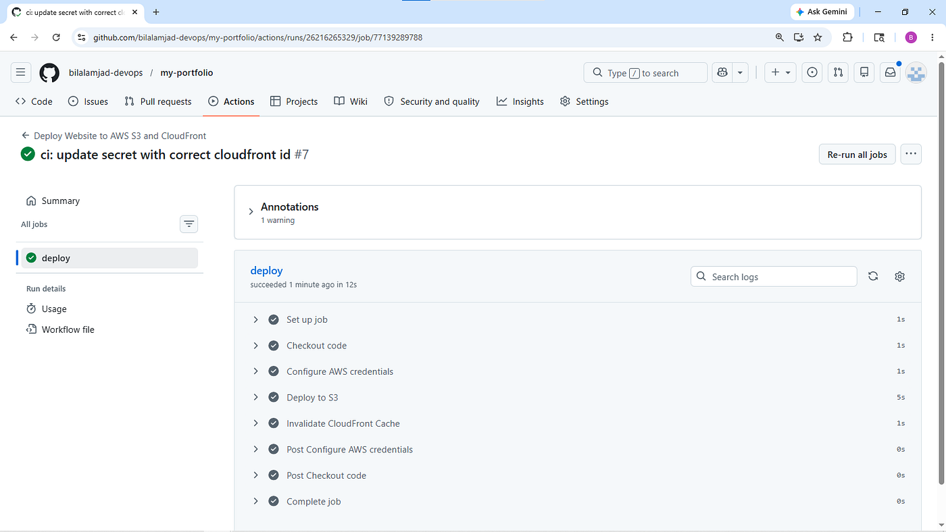Reload the current page

[56, 38]
